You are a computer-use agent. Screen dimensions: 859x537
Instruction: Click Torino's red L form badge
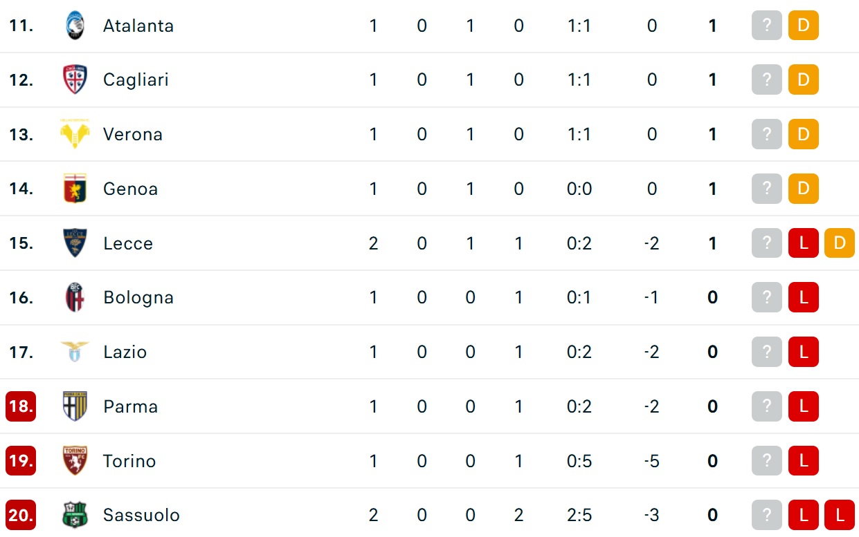[x=804, y=461]
